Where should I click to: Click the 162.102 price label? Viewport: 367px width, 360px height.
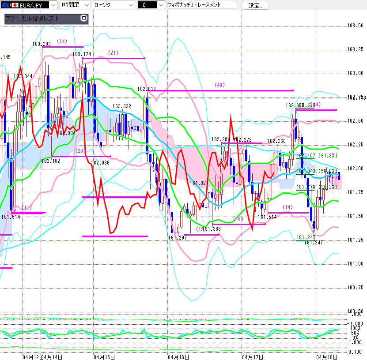(x=51, y=161)
